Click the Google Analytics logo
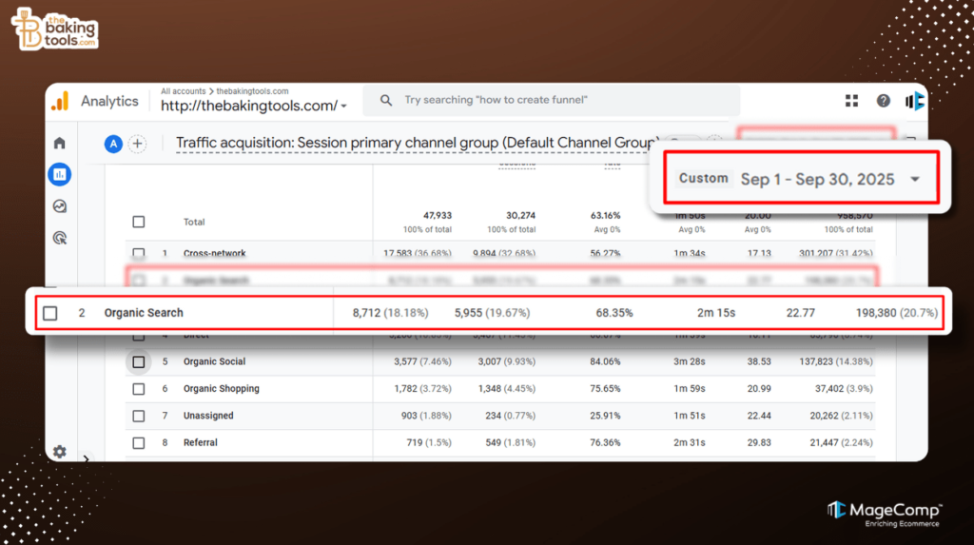 [61, 101]
